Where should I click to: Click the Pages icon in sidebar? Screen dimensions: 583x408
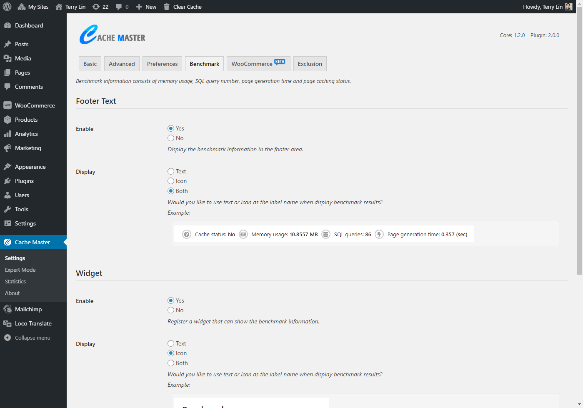[8, 73]
